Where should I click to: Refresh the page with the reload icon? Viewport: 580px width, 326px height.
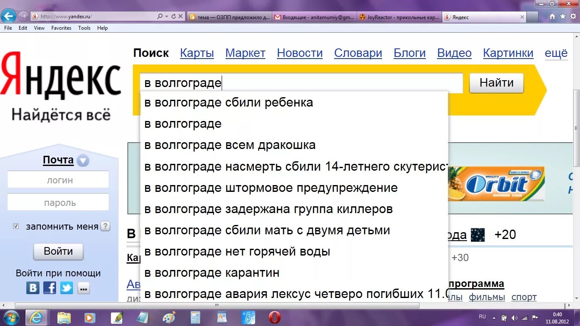pyautogui.click(x=173, y=17)
